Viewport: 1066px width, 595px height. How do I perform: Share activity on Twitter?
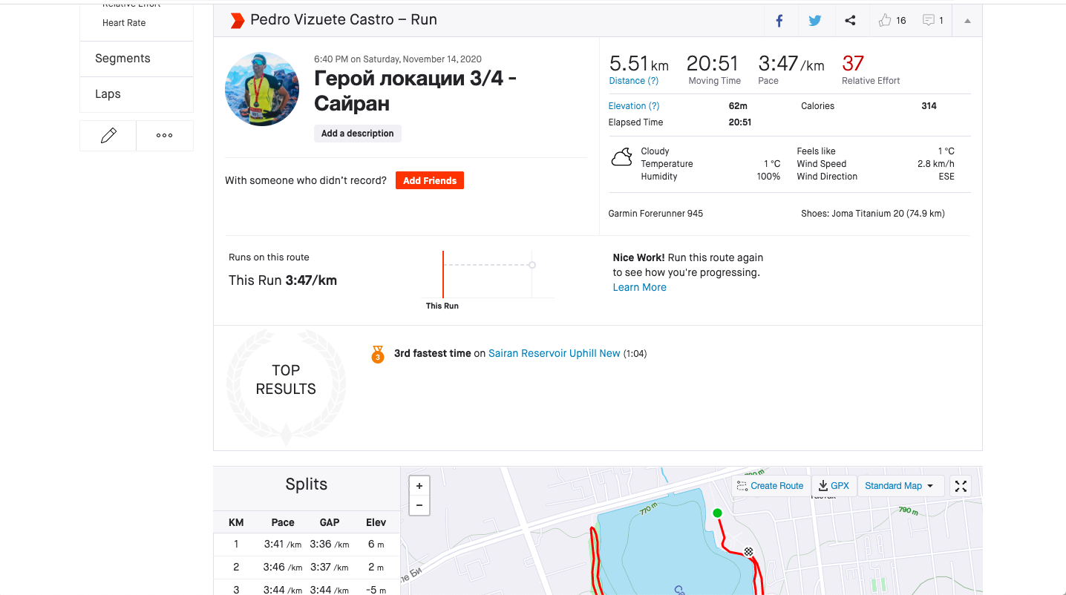[x=815, y=21]
